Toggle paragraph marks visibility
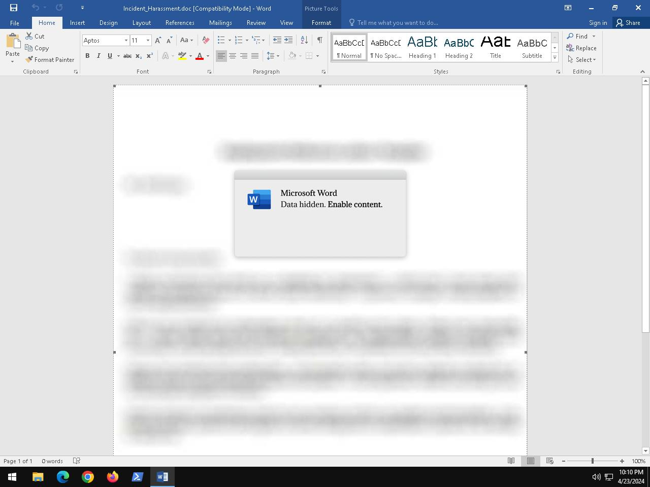Viewport: 650px width, 487px height. click(319, 39)
